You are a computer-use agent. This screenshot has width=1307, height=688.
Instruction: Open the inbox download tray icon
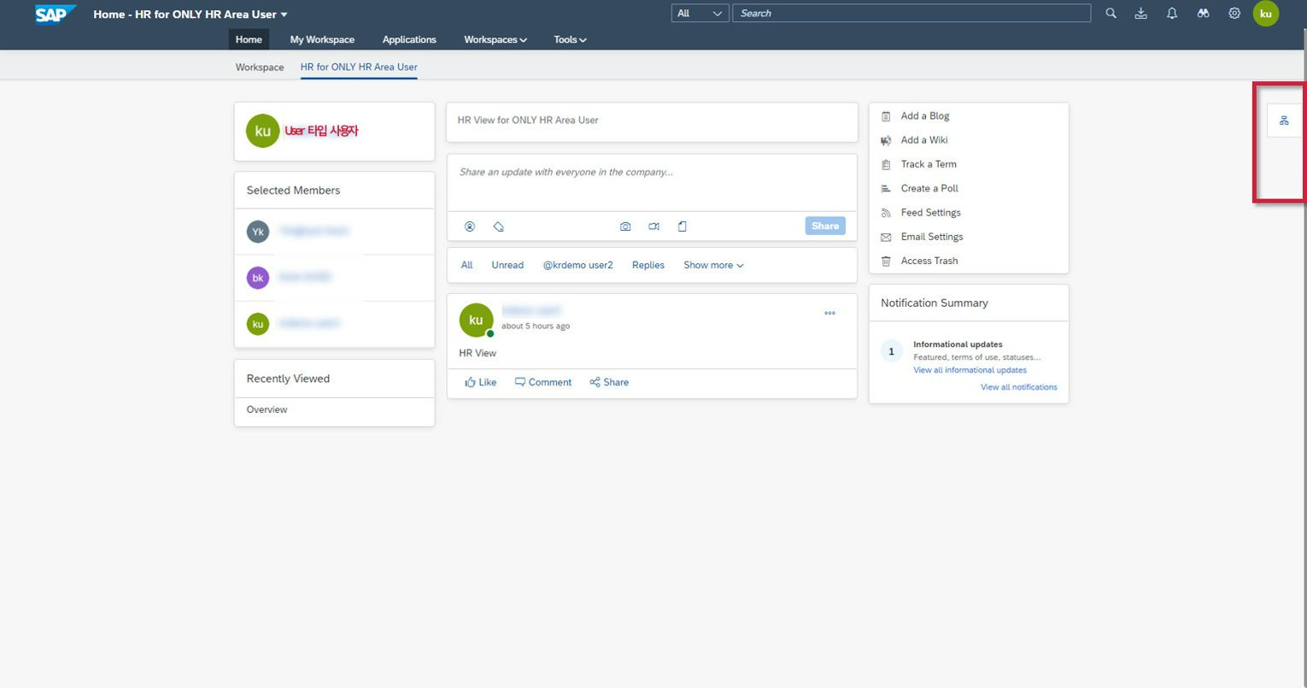tap(1140, 14)
